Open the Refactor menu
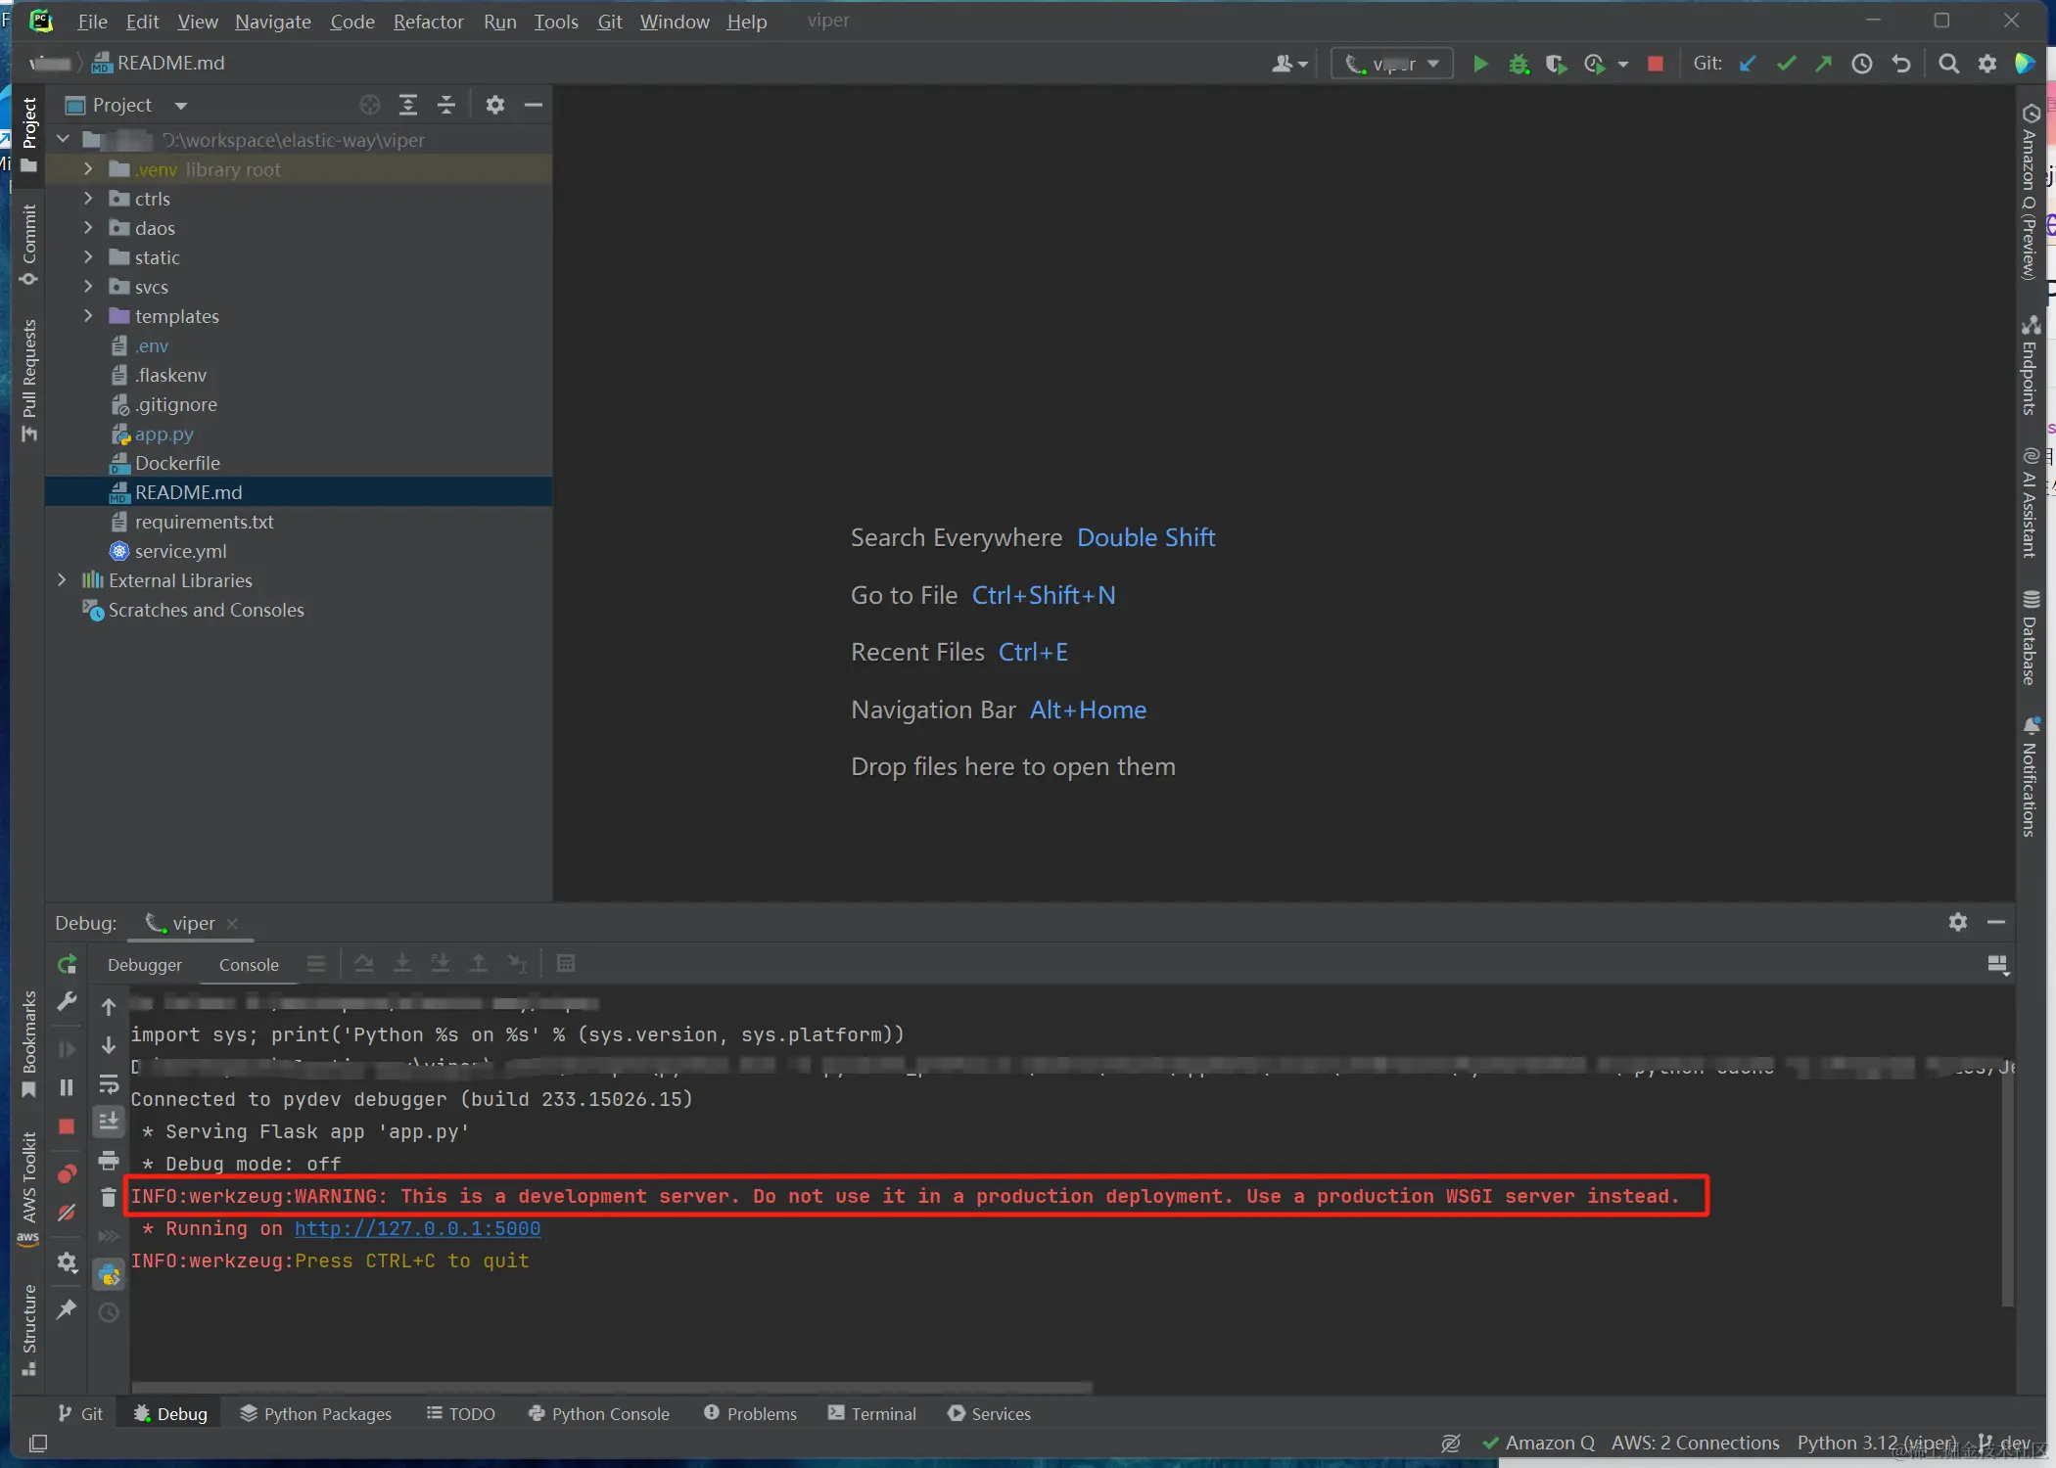Image resolution: width=2056 pixels, height=1468 pixels. click(x=428, y=22)
